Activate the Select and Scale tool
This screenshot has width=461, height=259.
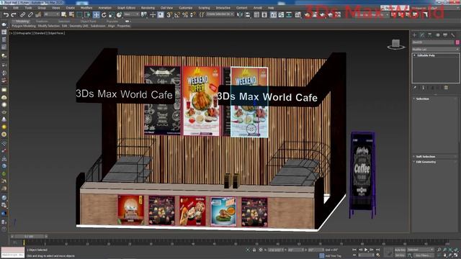pos(112,14)
